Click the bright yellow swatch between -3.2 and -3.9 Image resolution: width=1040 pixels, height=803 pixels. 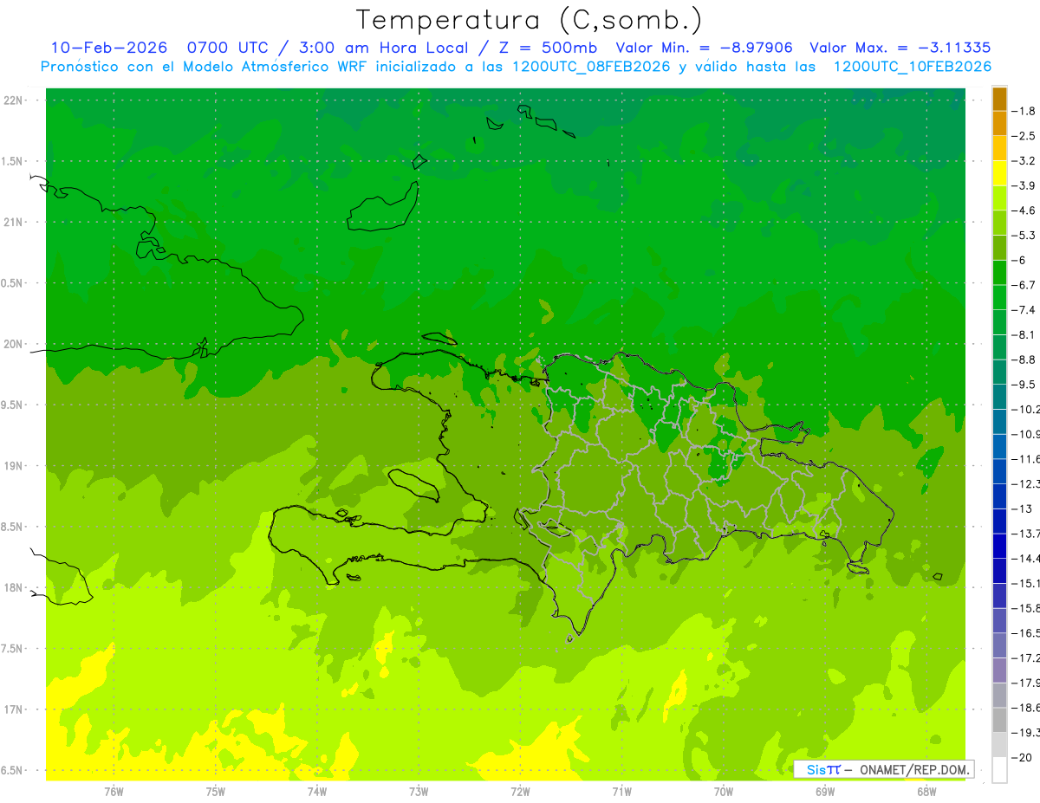click(999, 173)
